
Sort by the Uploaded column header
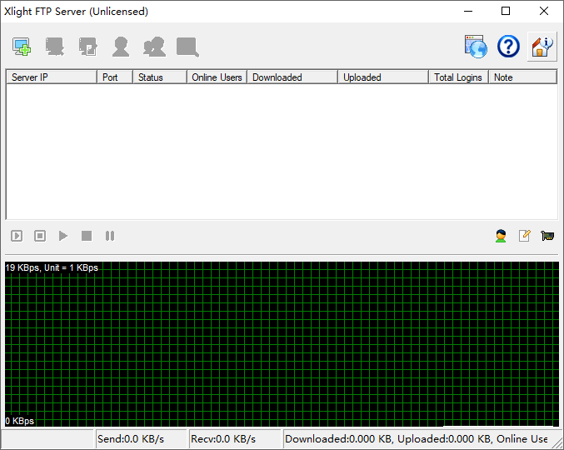(x=383, y=77)
